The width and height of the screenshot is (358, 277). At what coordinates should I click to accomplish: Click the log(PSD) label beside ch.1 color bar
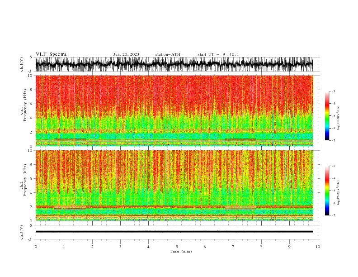click(x=339, y=118)
